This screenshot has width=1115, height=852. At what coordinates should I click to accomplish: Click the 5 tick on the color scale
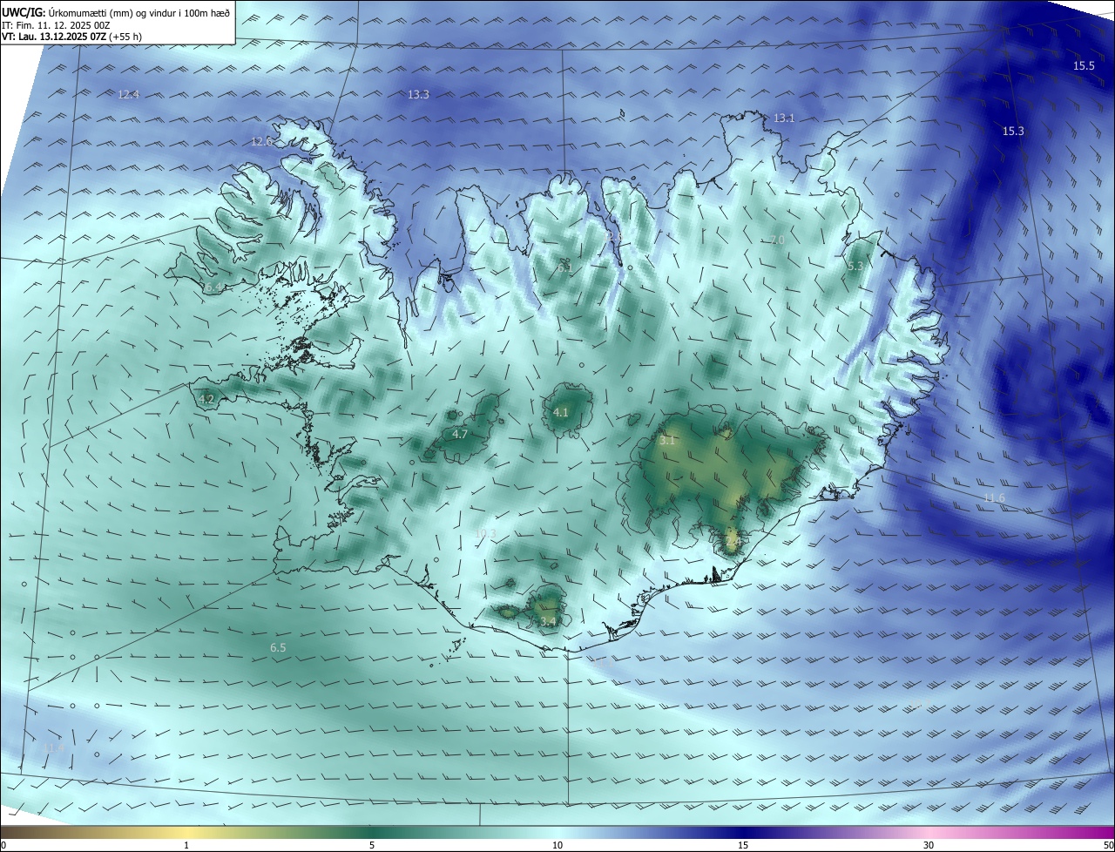pos(372,845)
